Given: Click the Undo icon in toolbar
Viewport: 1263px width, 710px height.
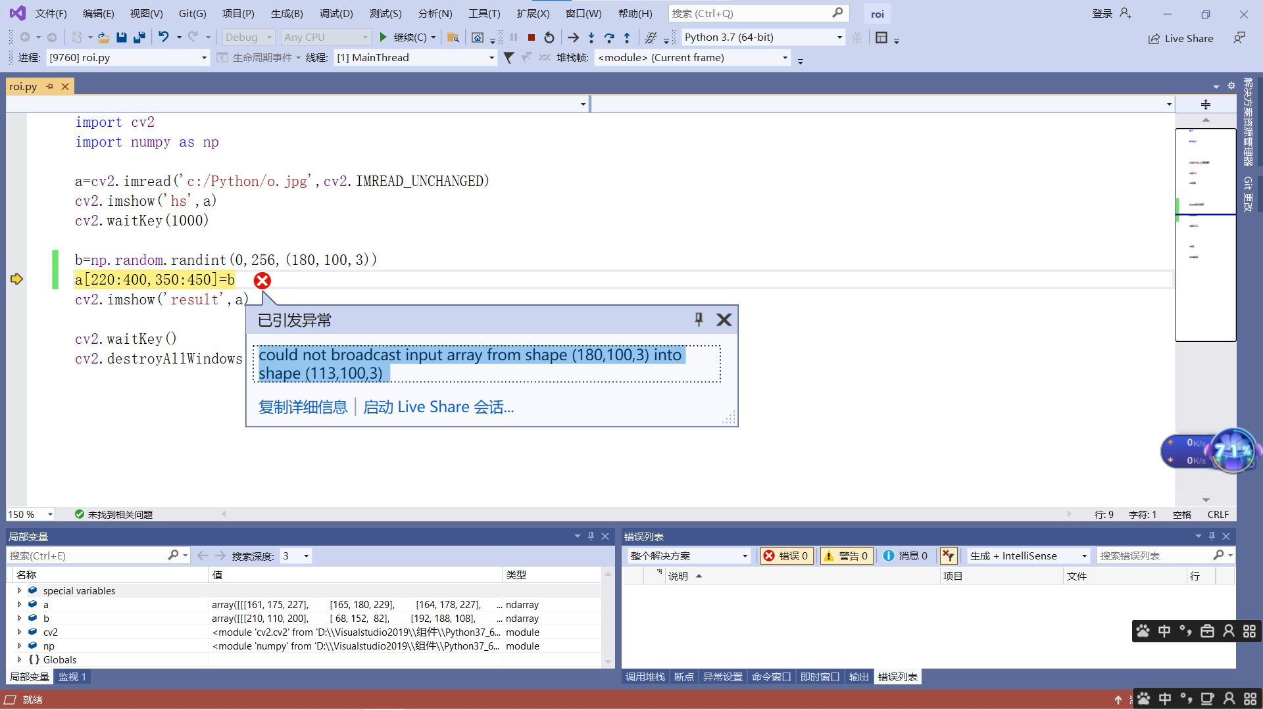Looking at the screenshot, I should 163,37.
